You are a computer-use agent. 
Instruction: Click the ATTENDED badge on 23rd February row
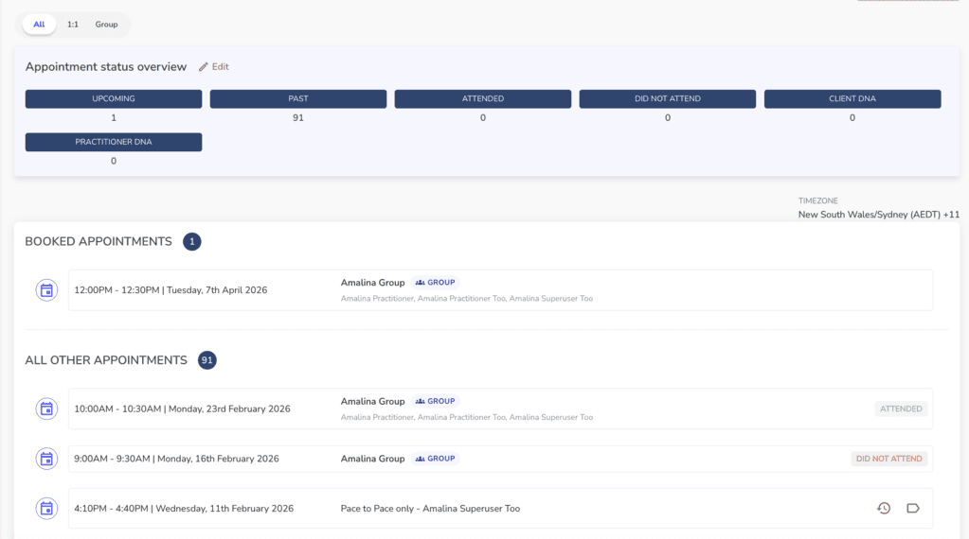coord(901,409)
